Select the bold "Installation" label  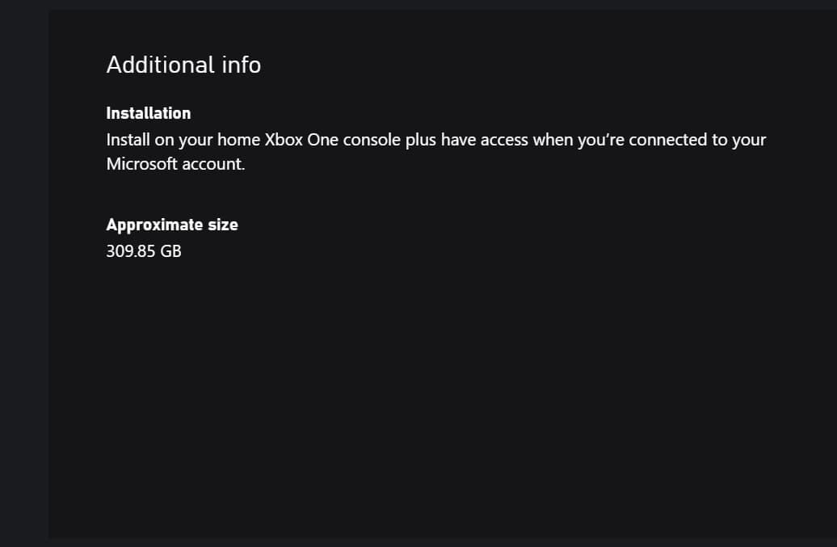coord(149,113)
